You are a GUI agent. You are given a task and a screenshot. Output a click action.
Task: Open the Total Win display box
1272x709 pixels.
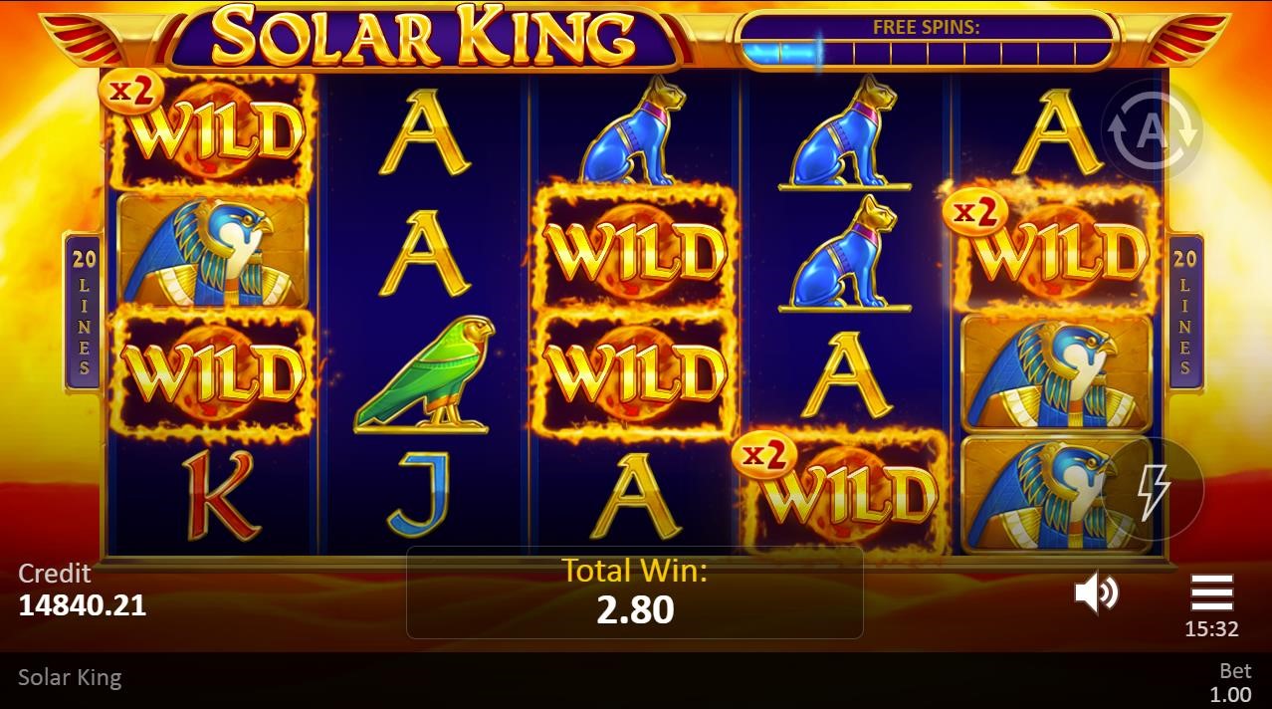pos(635,592)
